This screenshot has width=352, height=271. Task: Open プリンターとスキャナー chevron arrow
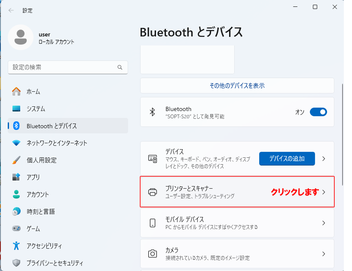tap(324, 192)
